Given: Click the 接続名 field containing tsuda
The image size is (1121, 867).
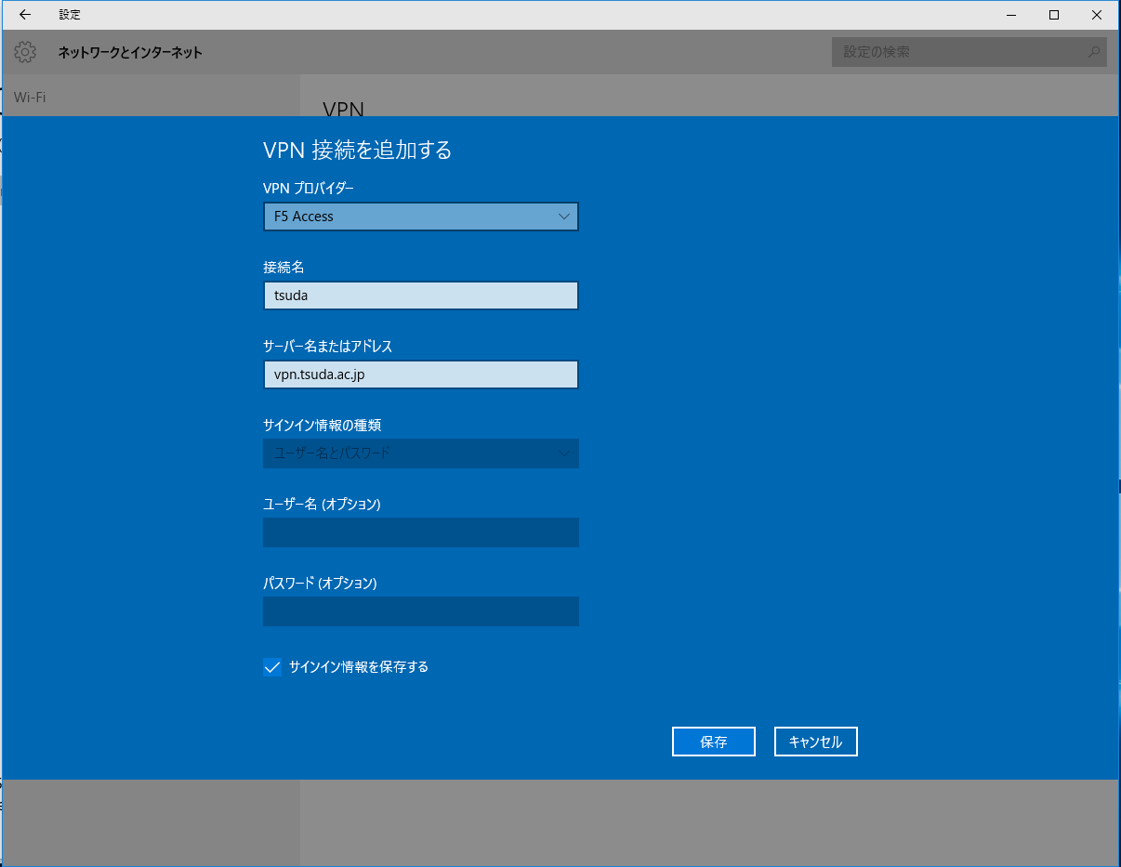Looking at the screenshot, I should click(x=421, y=296).
